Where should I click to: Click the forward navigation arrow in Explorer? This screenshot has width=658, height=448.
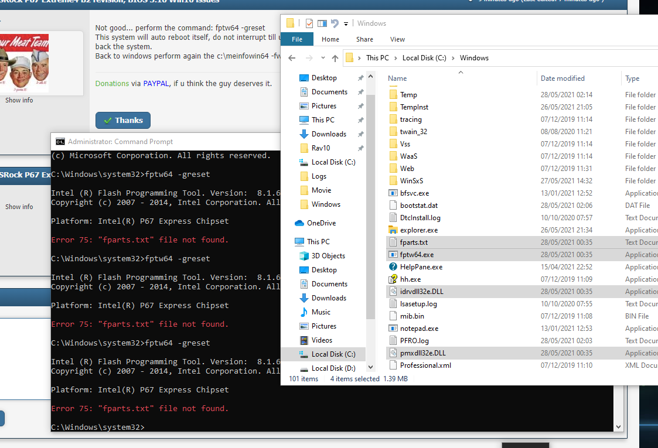309,58
